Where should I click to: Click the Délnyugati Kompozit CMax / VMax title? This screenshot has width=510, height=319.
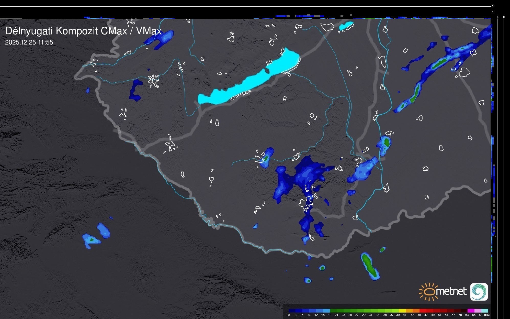point(83,31)
